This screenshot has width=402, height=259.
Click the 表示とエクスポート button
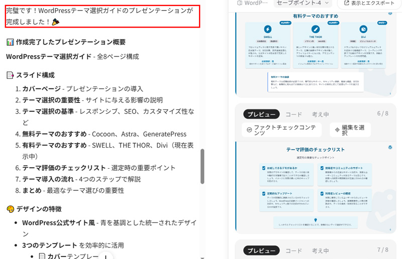coord(369,3)
